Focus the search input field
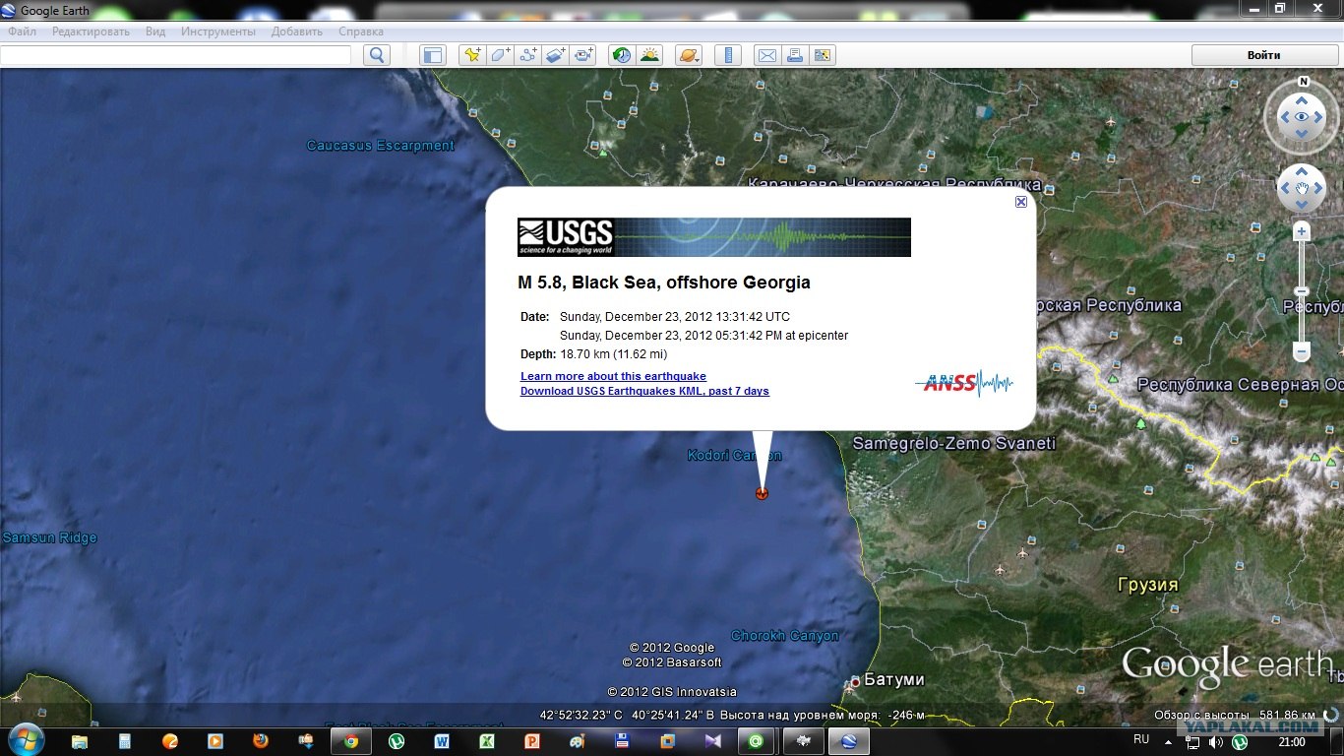Screen dimensions: 1344x756 click(175, 55)
